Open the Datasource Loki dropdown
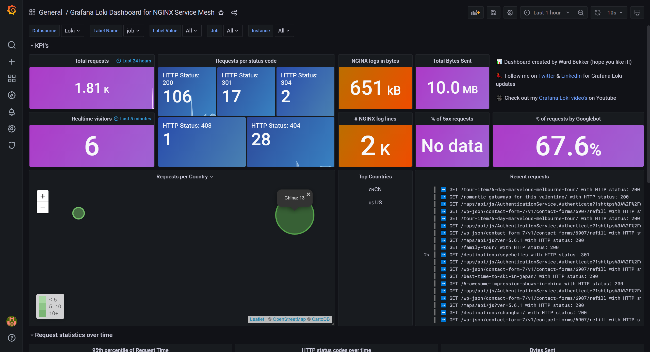The width and height of the screenshot is (650, 352). (x=72, y=31)
